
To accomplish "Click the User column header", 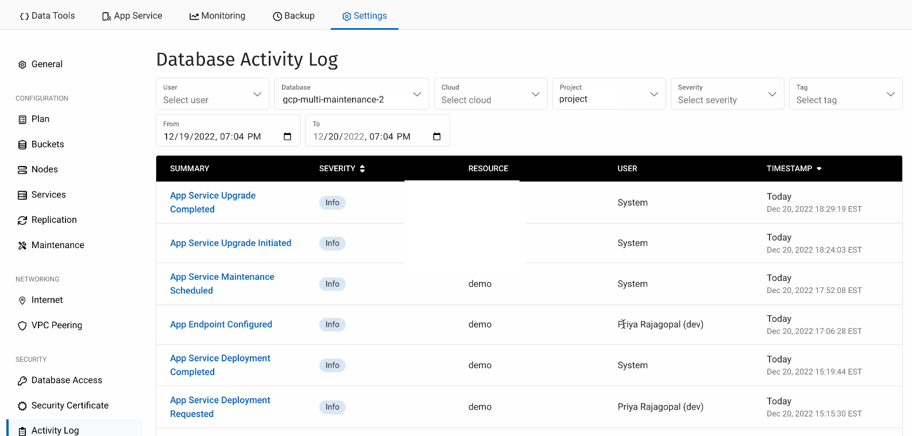I will tap(627, 168).
